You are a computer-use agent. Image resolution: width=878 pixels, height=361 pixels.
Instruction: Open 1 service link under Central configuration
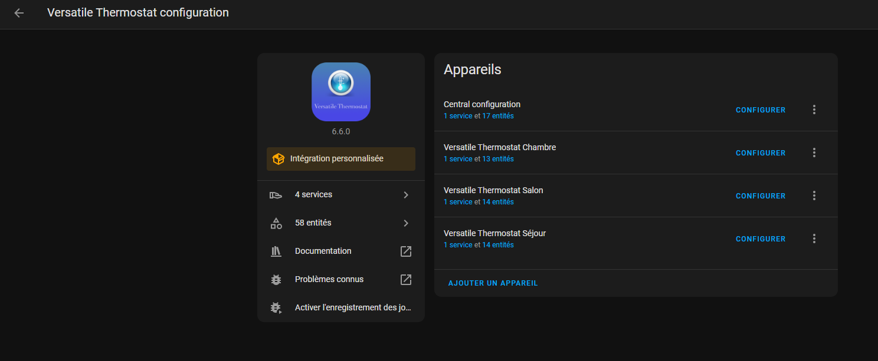tap(458, 116)
